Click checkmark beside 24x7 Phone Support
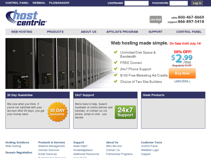This screenshot has height=158, width=211. pyautogui.click(x=116, y=69)
